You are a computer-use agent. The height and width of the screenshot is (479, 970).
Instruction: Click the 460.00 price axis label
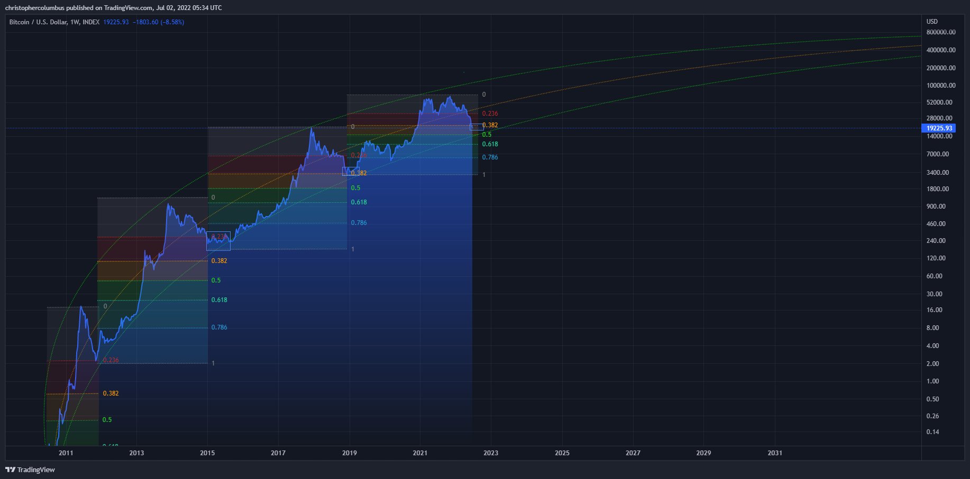pos(936,224)
